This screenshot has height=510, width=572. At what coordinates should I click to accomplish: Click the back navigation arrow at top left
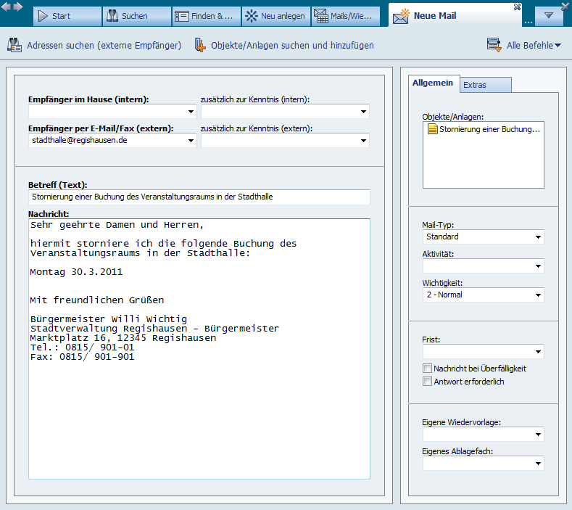6,6
